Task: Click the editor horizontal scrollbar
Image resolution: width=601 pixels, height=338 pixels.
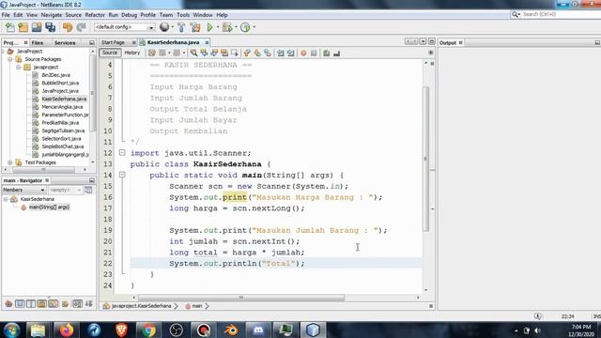Action: (x=241, y=298)
